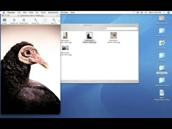Image resolution: width=172 pixels, height=129 pixels.
Task: Expand the Preview toolbar overflow chevron
Action: 59,21
